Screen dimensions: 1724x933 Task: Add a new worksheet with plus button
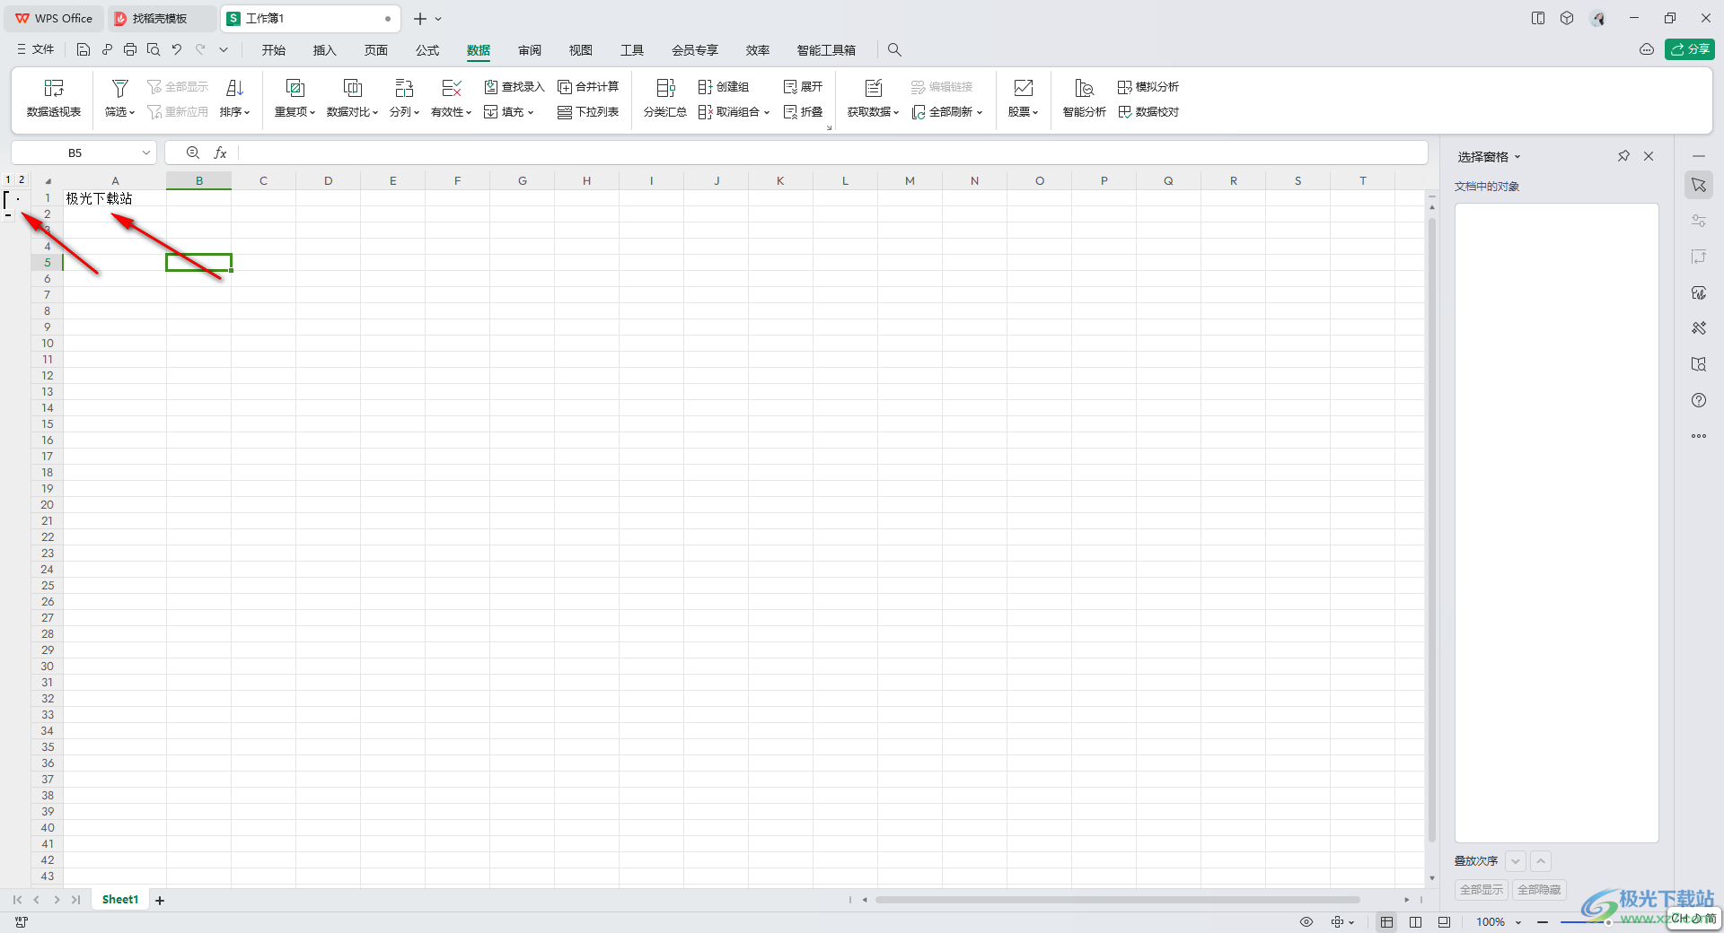(160, 901)
